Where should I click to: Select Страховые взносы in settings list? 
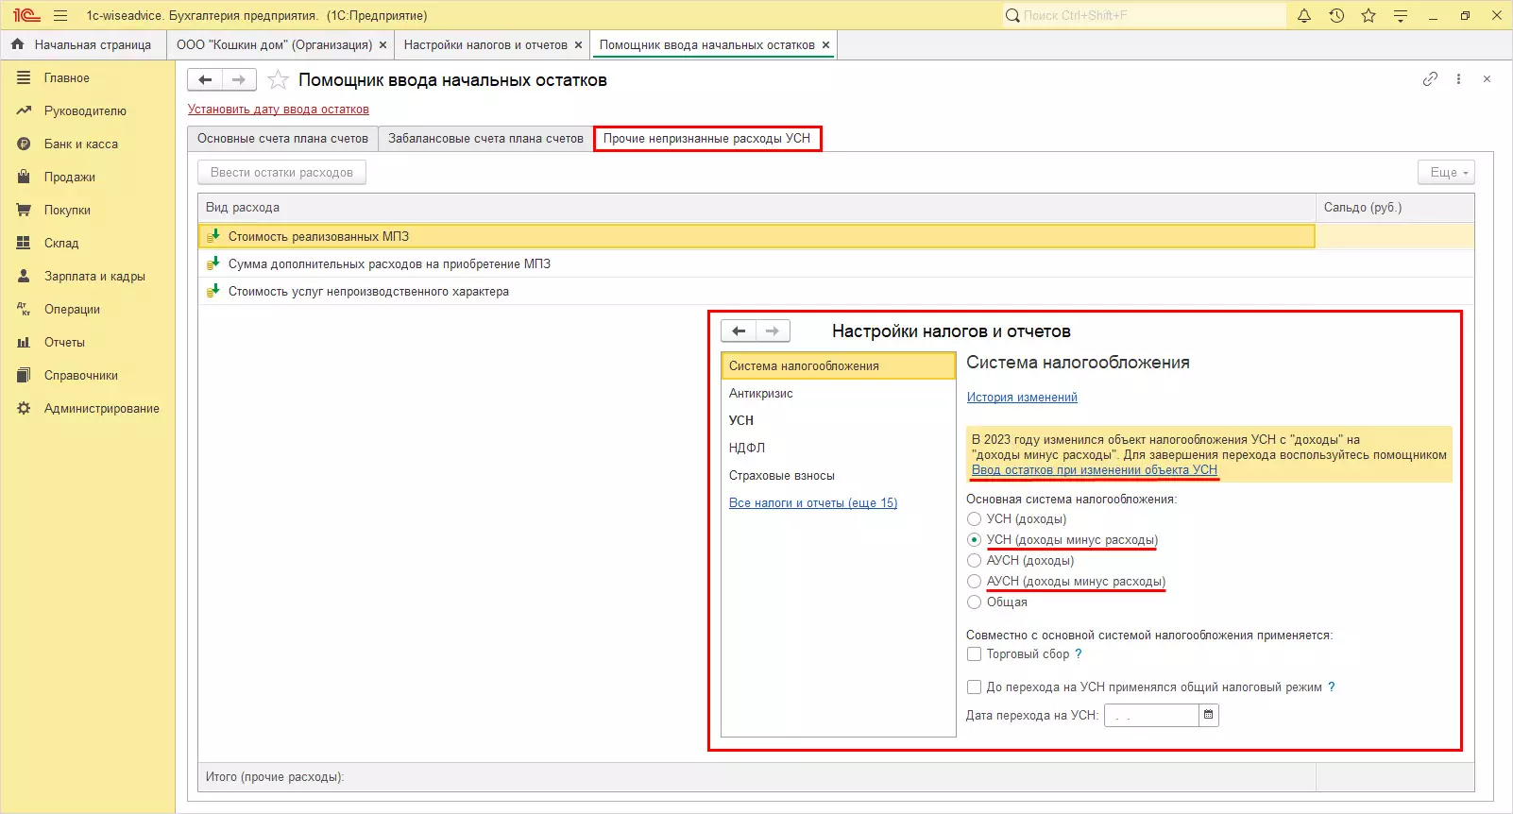839,475
